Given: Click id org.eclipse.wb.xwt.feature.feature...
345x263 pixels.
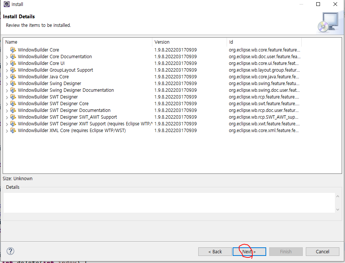Looking at the screenshot, I should click(264, 123).
